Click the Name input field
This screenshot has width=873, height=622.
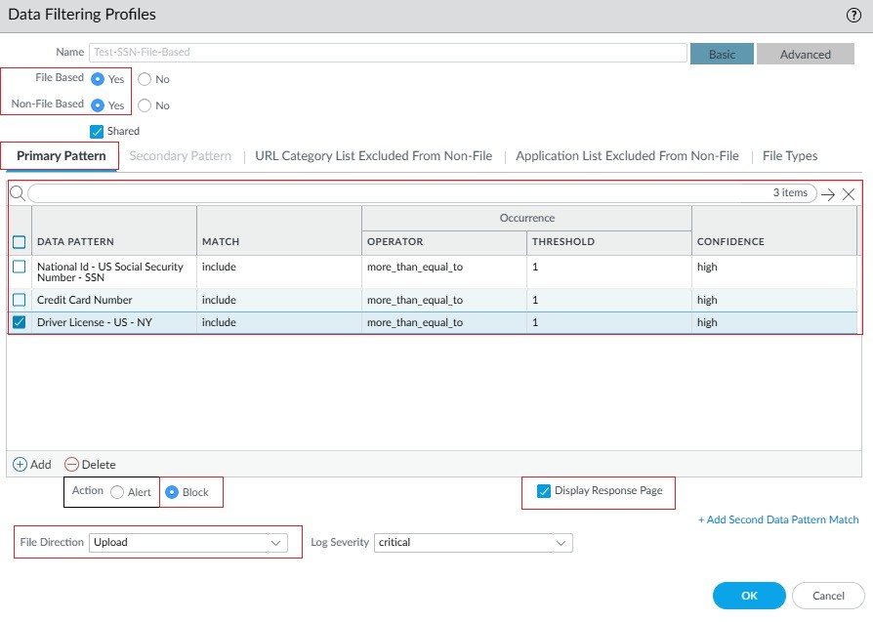pos(387,55)
